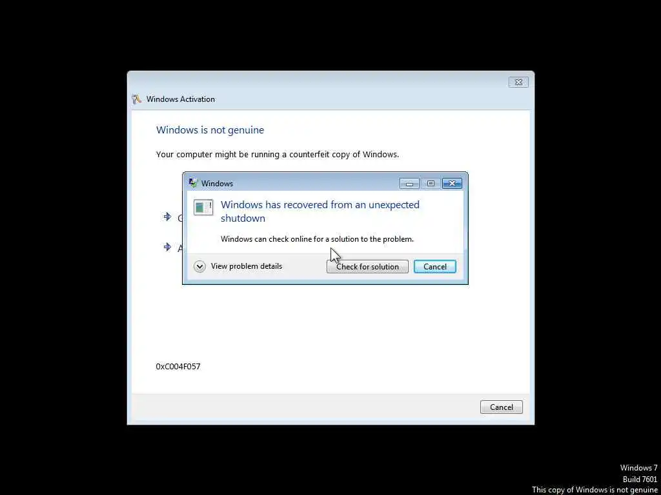Expand the View problem details chevron

(200, 266)
